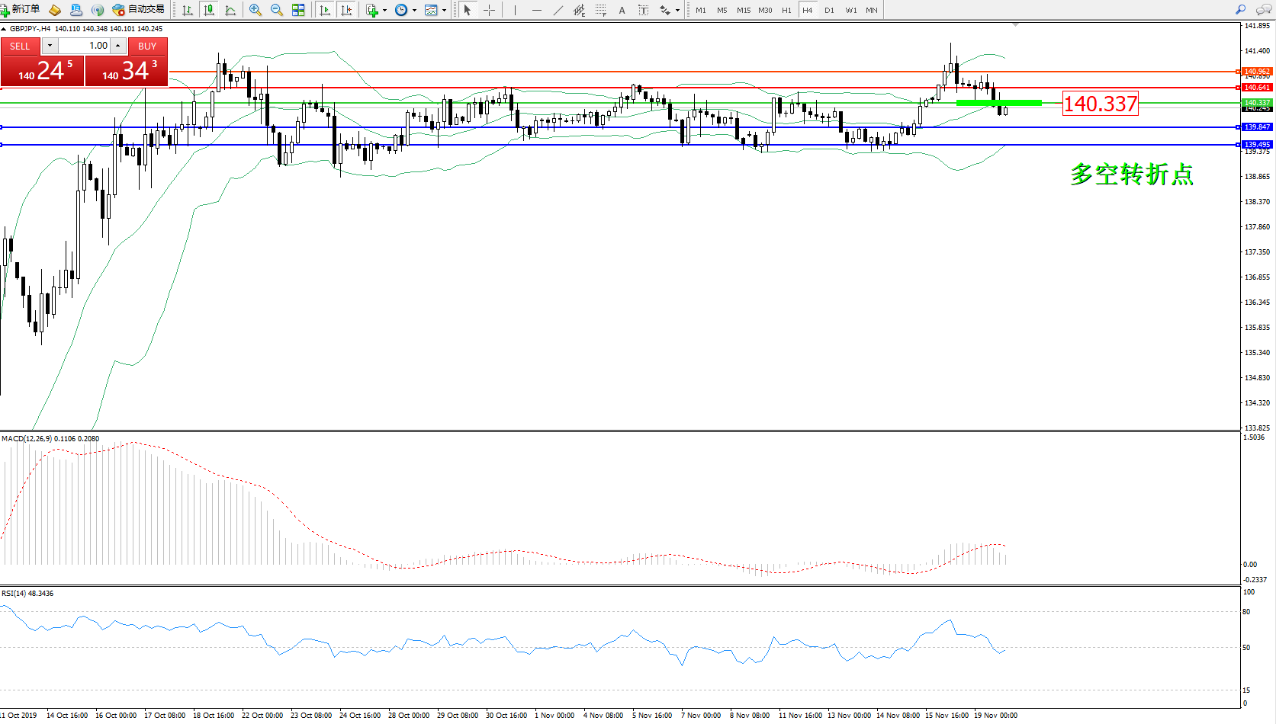1276x724 pixels.
Task: Click the trade volume input field
Action: click(x=85, y=46)
